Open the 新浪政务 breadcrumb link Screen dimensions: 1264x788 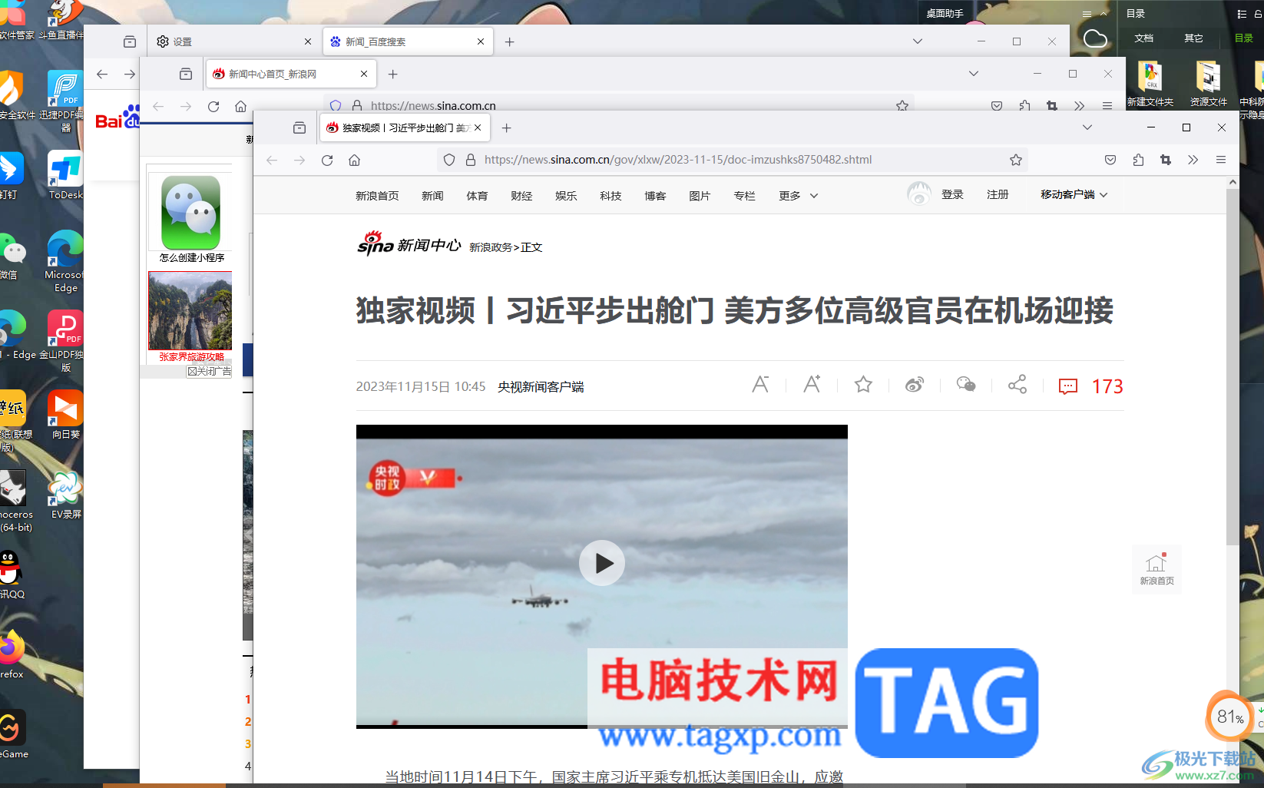[x=491, y=247]
